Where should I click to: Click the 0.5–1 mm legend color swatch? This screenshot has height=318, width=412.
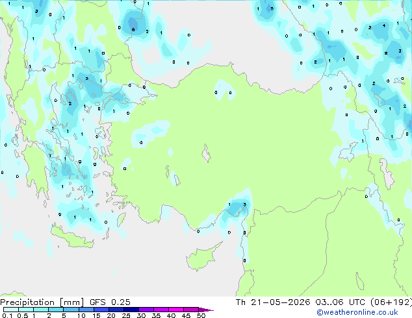tap(26, 310)
